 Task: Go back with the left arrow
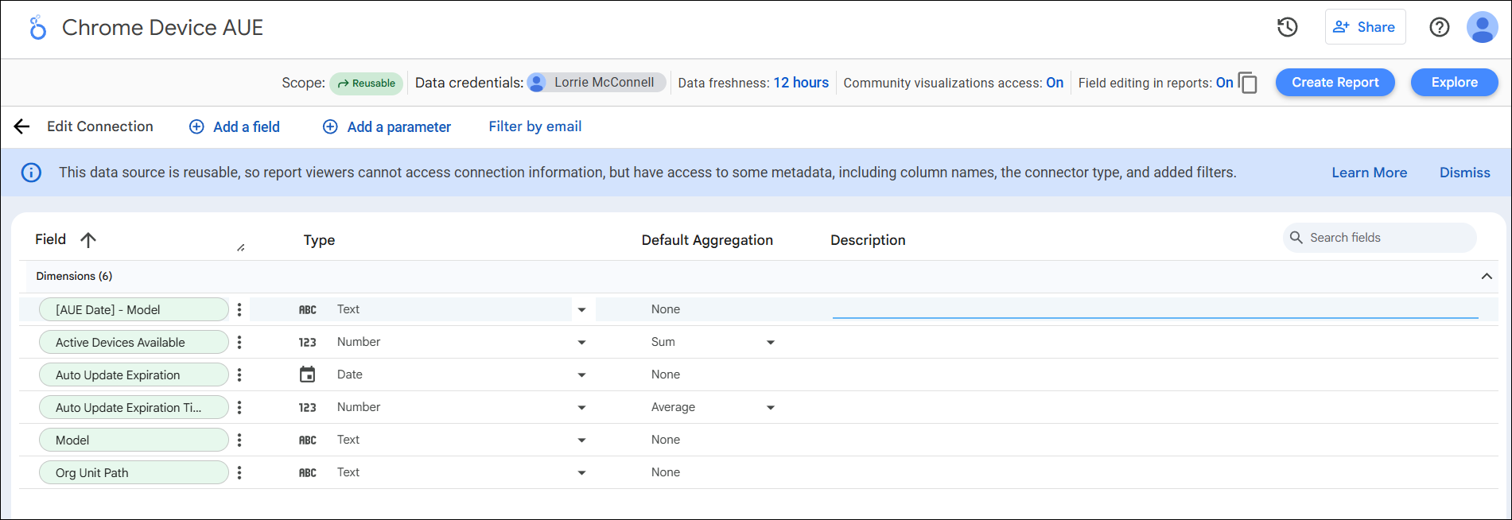[x=21, y=126]
